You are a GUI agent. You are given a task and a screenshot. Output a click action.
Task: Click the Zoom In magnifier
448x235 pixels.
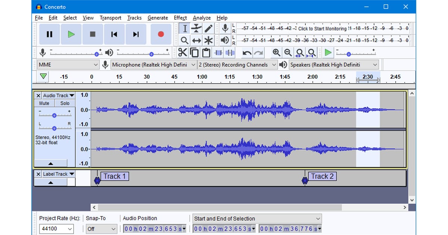(x=276, y=53)
